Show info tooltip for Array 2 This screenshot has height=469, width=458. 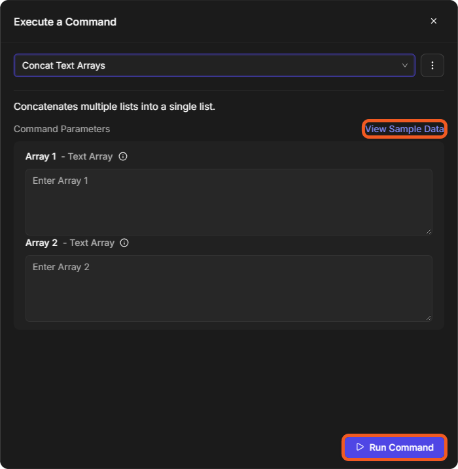[x=124, y=243]
